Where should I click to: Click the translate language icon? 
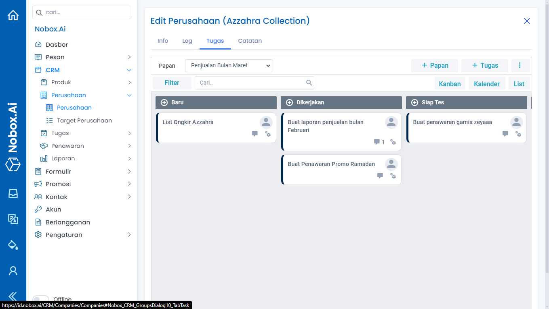click(13, 219)
